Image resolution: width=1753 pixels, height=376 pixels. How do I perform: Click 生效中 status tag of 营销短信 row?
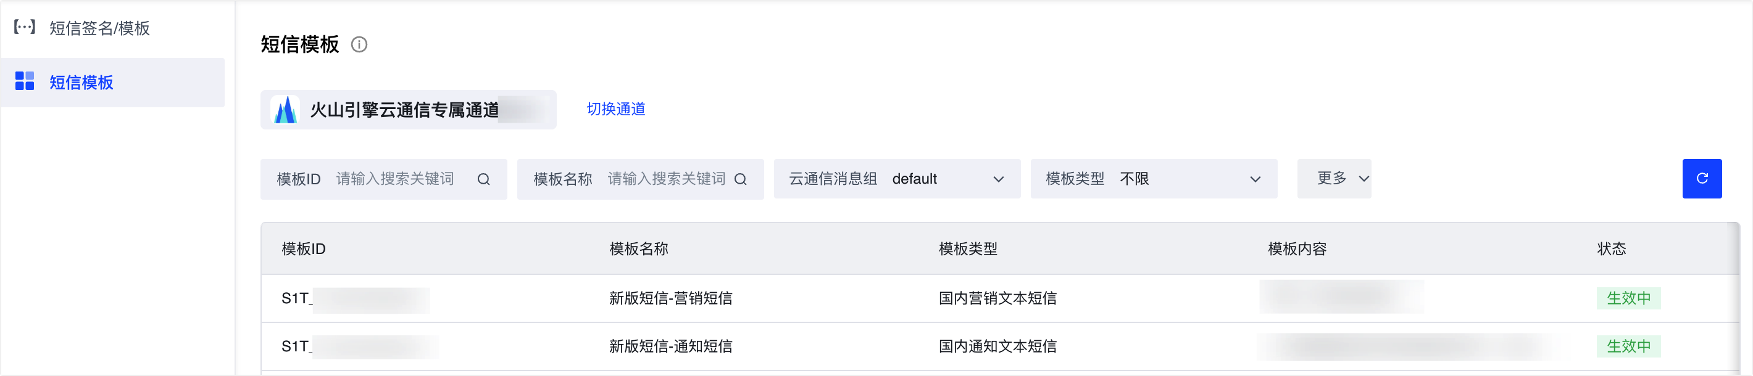[x=1628, y=298]
